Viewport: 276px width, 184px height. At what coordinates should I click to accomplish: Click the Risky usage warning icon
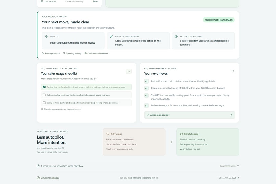click(108, 134)
